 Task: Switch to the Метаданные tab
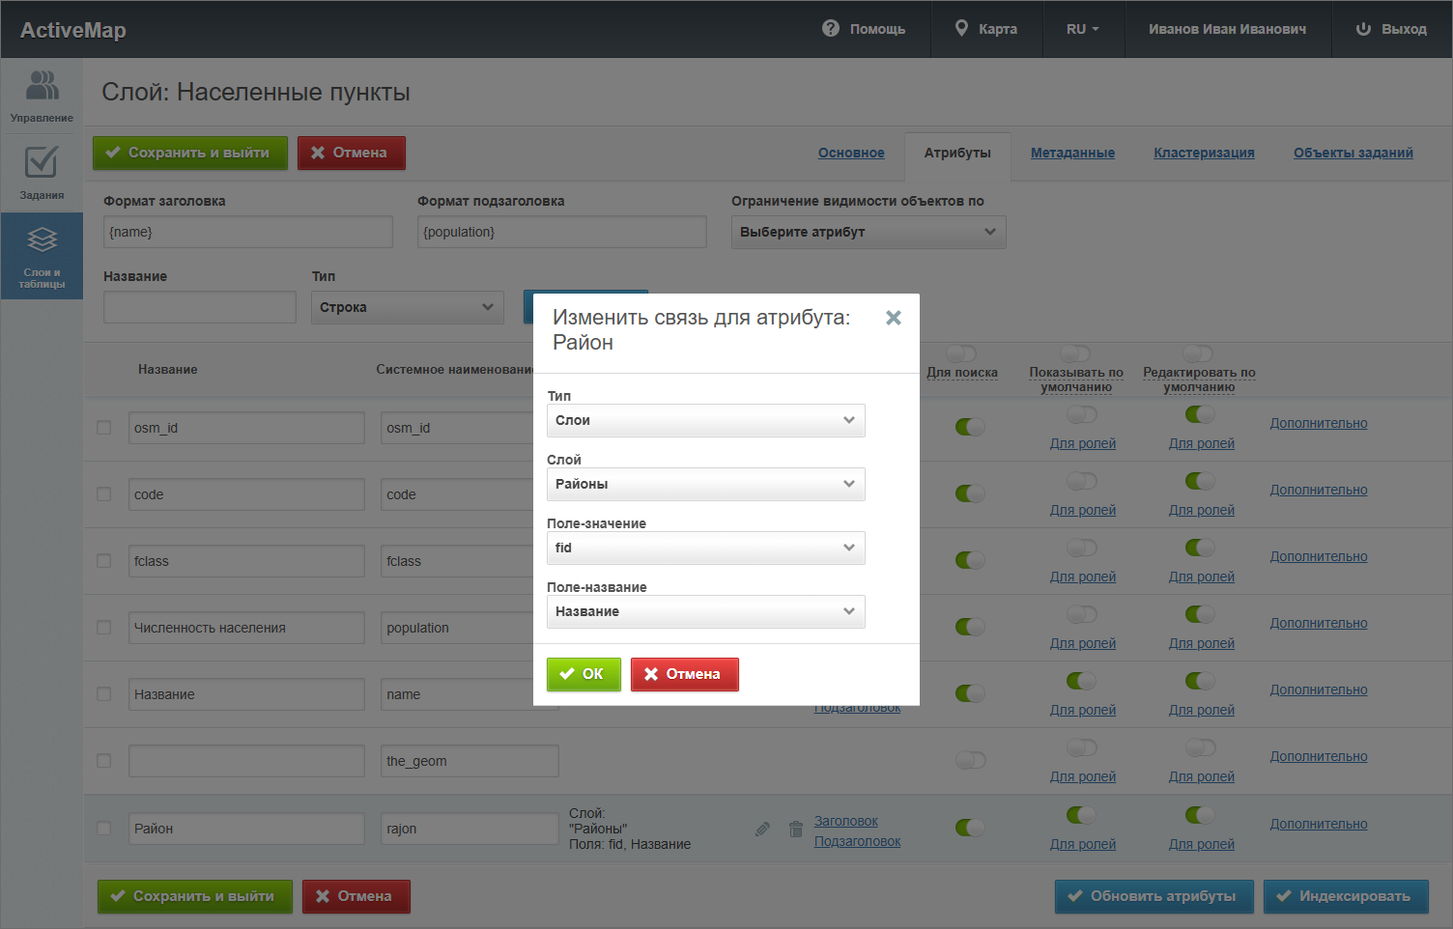(1072, 153)
